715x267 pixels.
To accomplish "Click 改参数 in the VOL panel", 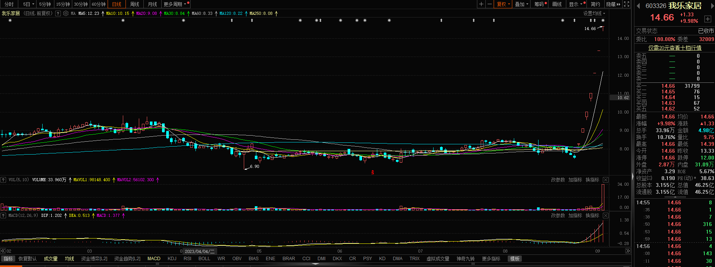I will (x=558, y=180).
